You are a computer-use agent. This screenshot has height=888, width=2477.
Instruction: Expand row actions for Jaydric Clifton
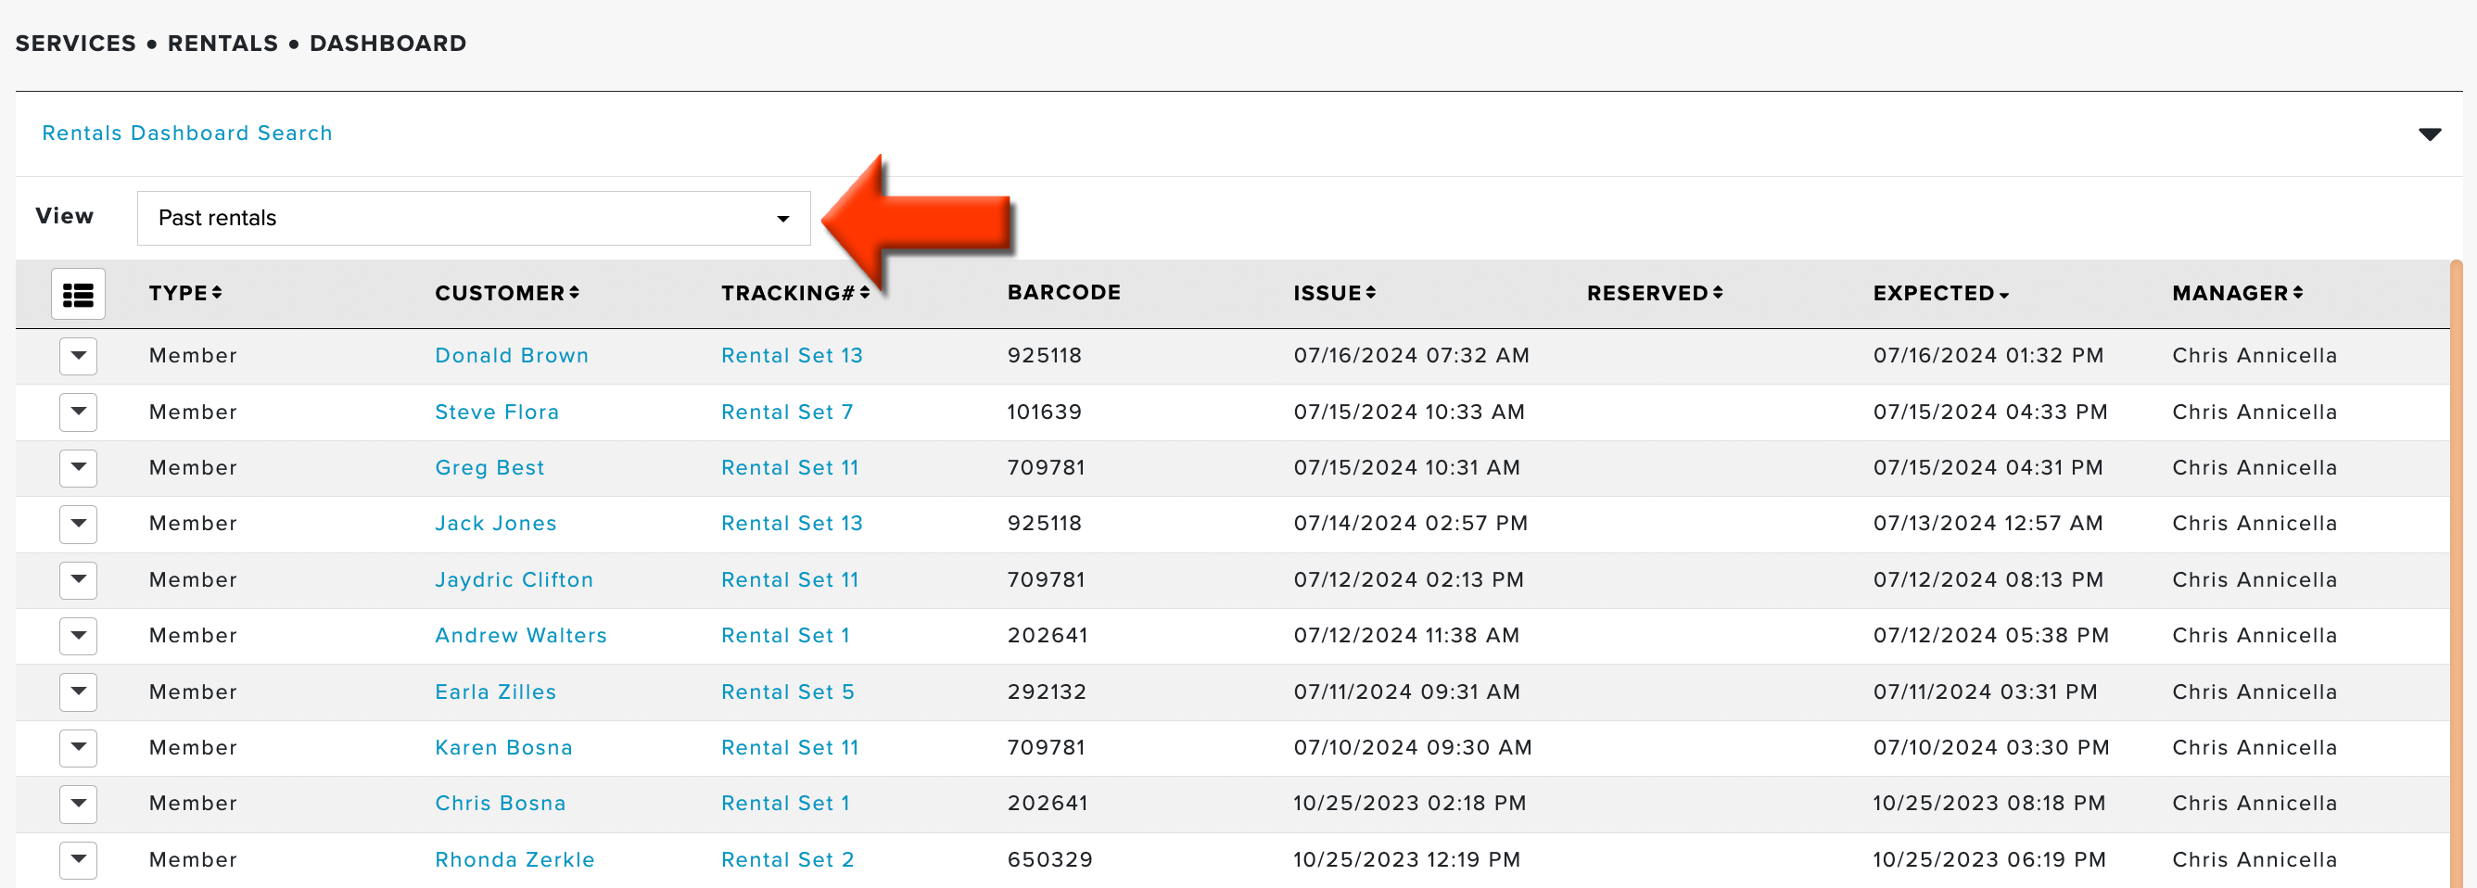pyautogui.click(x=78, y=580)
